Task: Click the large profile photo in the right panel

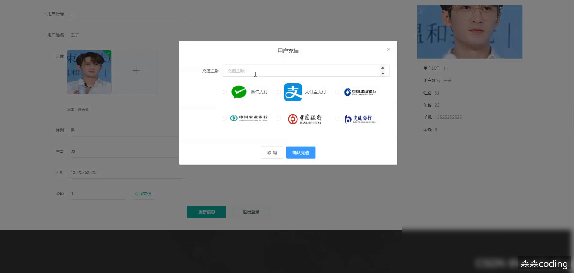Action: click(x=470, y=32)
